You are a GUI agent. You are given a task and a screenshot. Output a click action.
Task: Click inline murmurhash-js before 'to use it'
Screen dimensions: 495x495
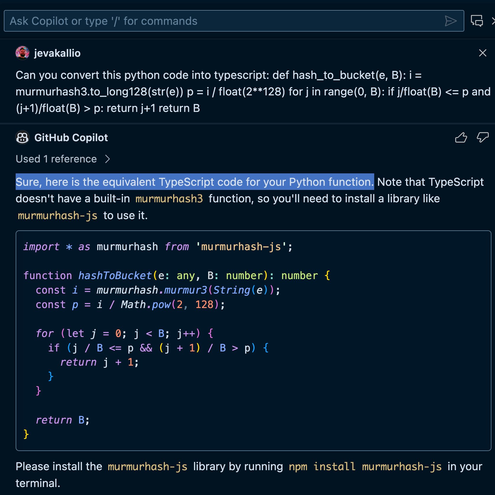tap(58, 216)
